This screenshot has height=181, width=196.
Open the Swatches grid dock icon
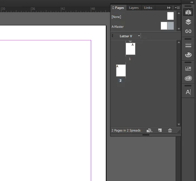click(188, 68)
